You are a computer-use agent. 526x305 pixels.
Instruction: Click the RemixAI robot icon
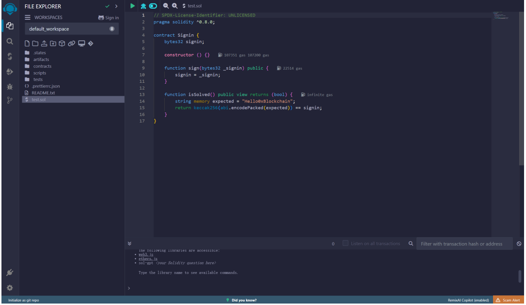tap(143, 6)
